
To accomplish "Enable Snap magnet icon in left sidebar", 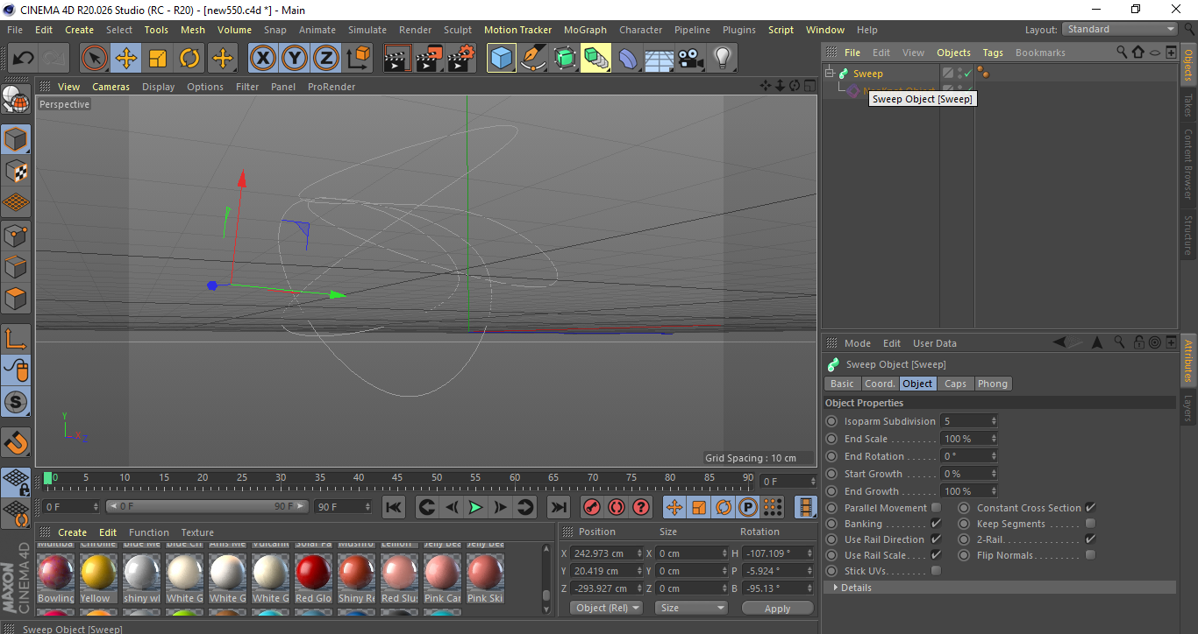I will tap(16, 442).
